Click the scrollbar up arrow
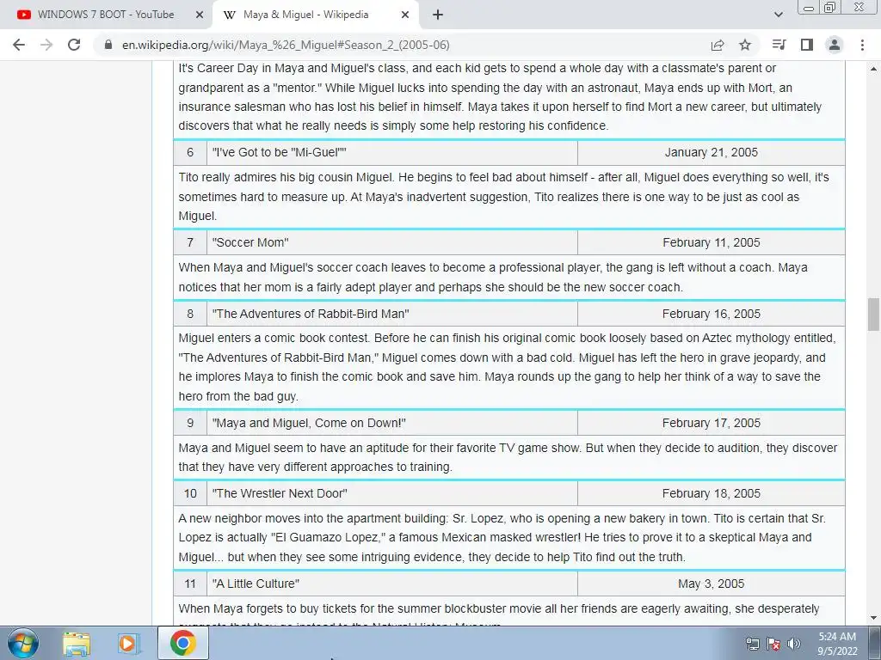This screenshot has width=881, height=660. coord(873,69)
